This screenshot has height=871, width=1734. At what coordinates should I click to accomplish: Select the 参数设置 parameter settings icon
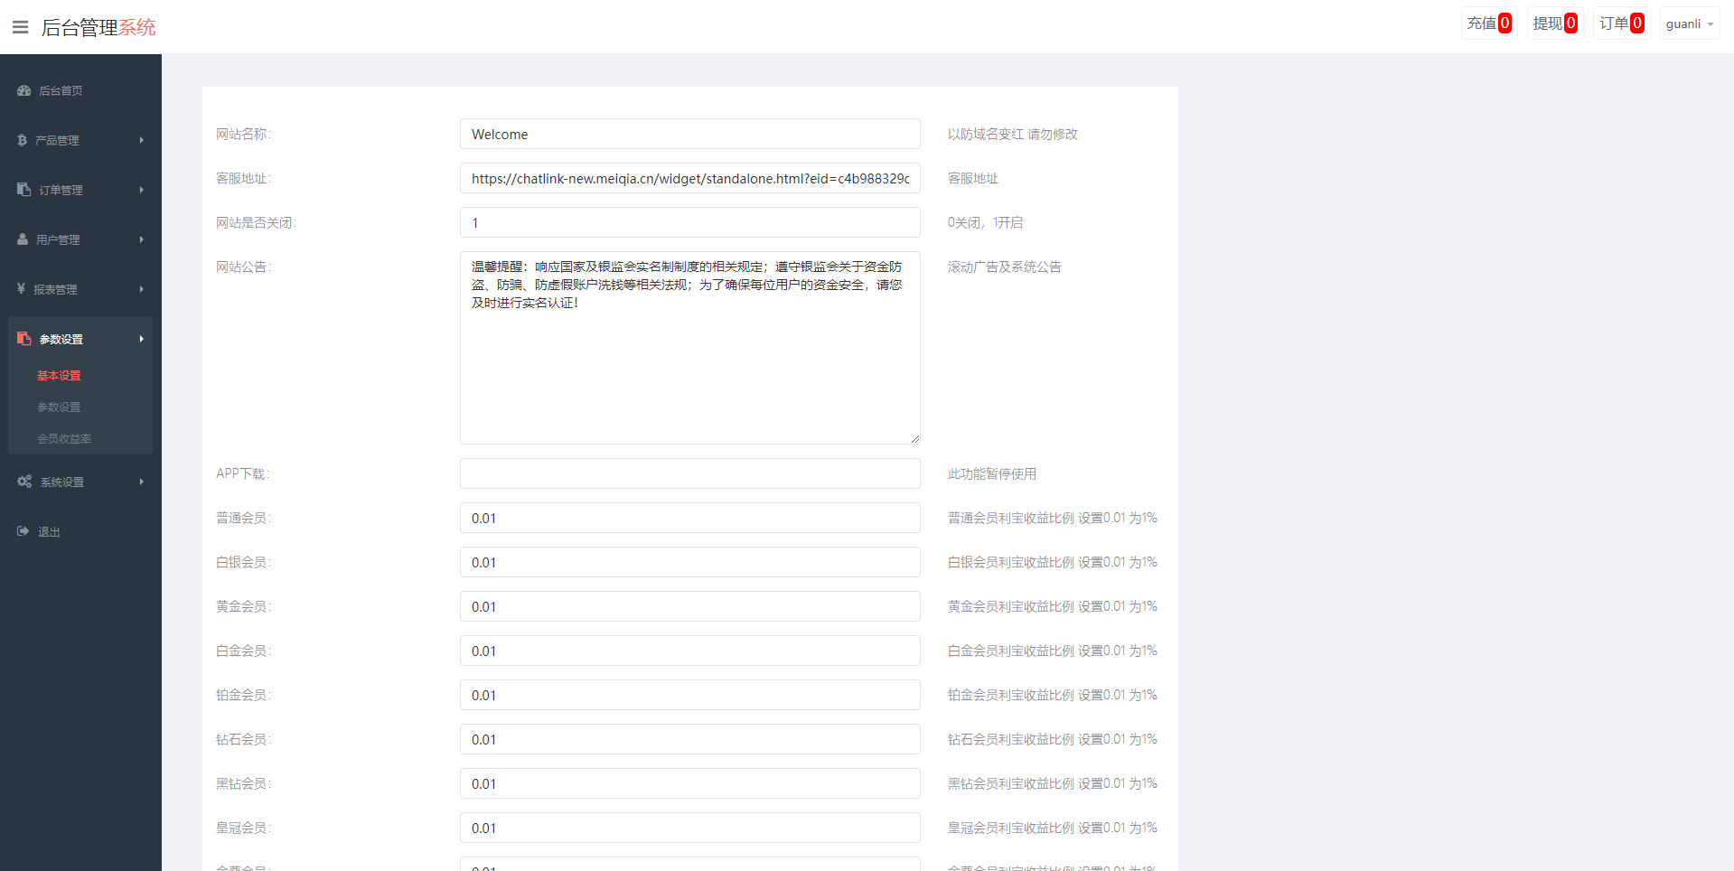pyautogui.click(x=23, y=339)
